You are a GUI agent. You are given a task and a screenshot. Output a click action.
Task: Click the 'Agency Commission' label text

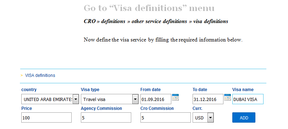point(101,108)
